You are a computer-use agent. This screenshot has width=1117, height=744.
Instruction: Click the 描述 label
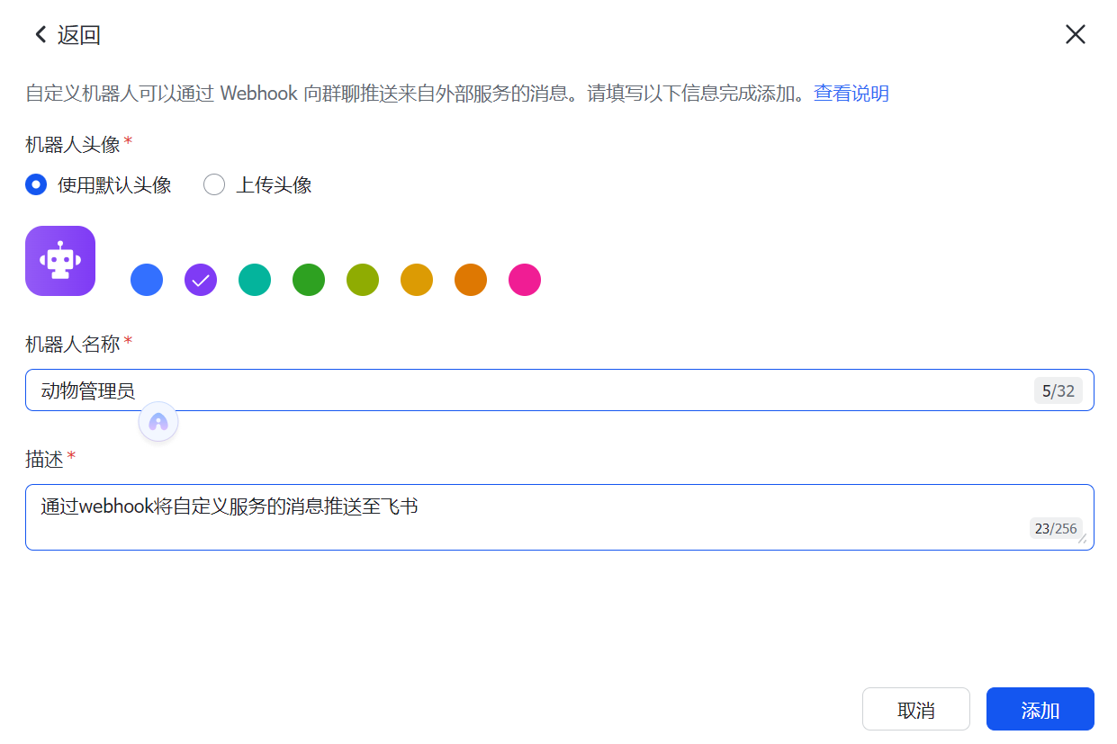tap(44, 460)
